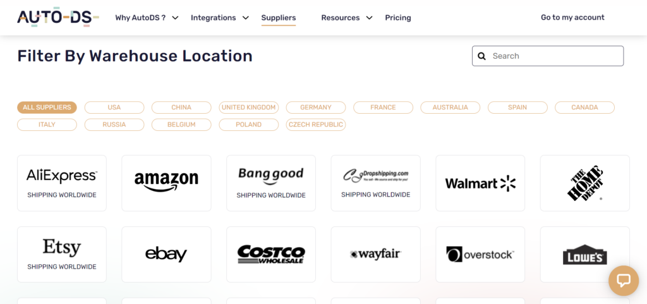Open the Suppliers nav tab
The image size is (647, 304).
[279, 18]
